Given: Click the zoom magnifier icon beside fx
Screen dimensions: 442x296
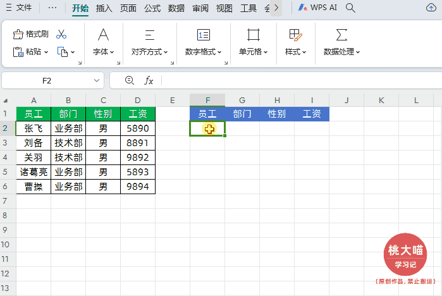Looking at the screenshot, I should point(130,80).
